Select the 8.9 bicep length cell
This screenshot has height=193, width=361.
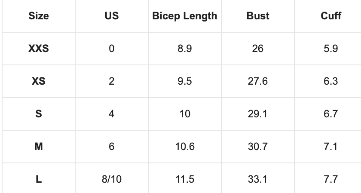(x=185, y=49)
